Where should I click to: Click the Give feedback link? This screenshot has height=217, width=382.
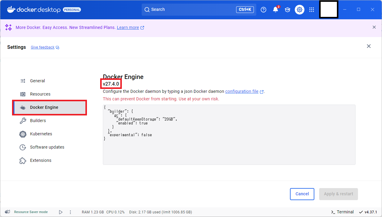pos(42,47)
